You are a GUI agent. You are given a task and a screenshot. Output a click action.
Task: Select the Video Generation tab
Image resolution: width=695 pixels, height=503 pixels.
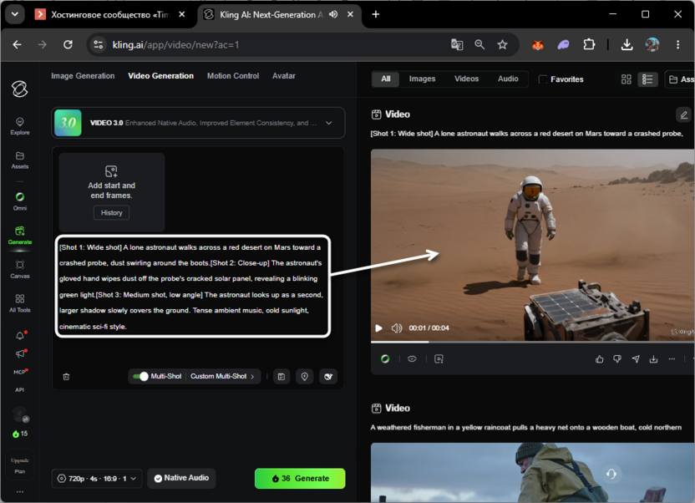pos(161,76)
